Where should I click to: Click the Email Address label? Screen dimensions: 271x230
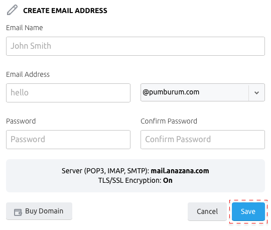[28, 74]
